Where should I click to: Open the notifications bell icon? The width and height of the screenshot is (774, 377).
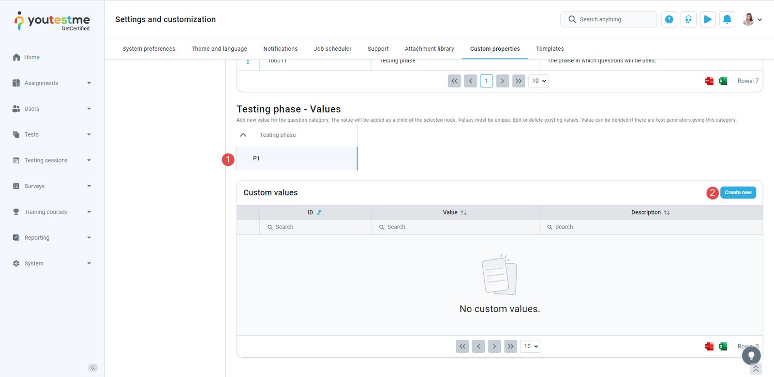tap(727, 19)
